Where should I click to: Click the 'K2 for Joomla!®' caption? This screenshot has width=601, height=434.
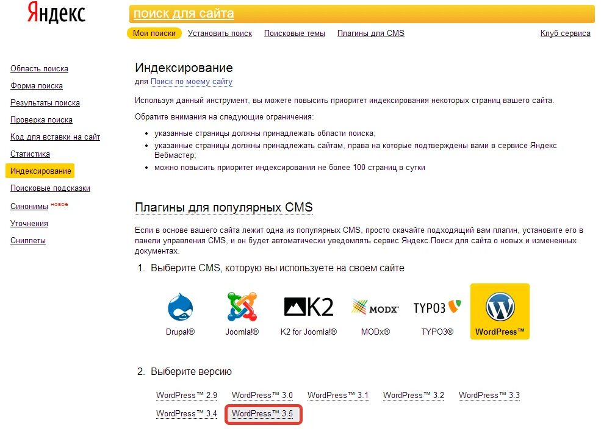[309, 332]
